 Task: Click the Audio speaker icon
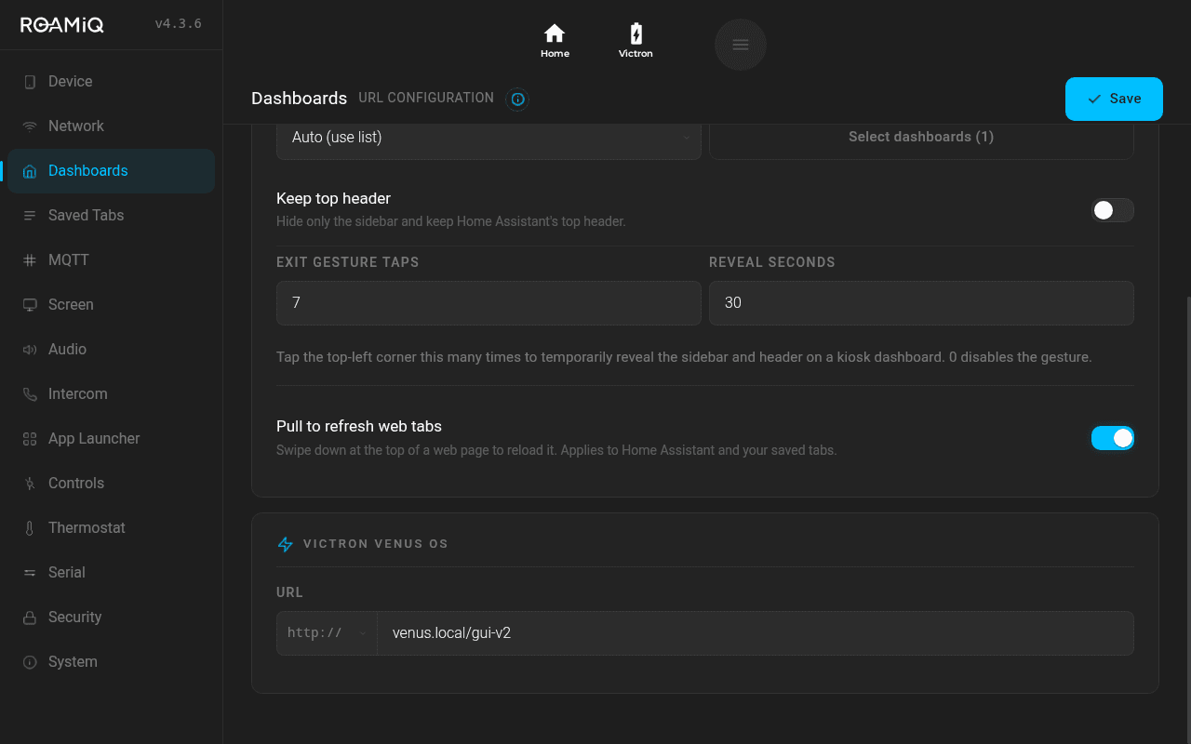click(30, 350)
